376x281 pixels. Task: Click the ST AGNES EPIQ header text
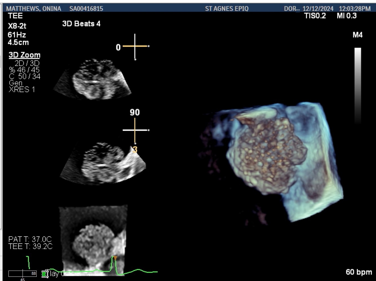227,9
